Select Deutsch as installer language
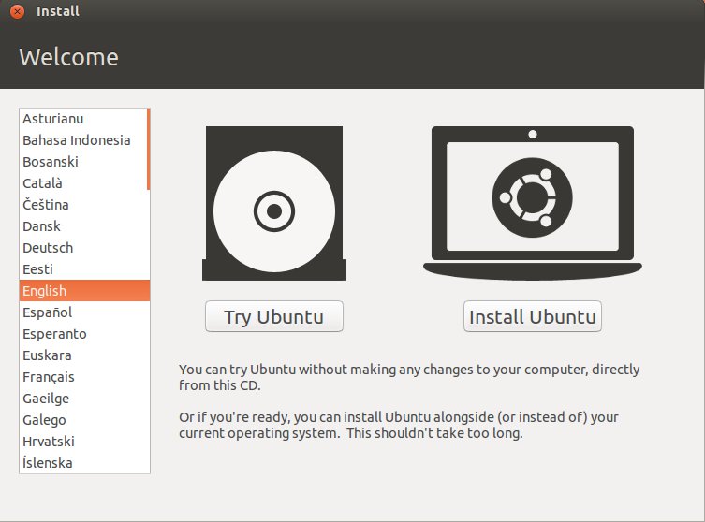The width and height of the screenshot is (705, 522). pos(84,248)
